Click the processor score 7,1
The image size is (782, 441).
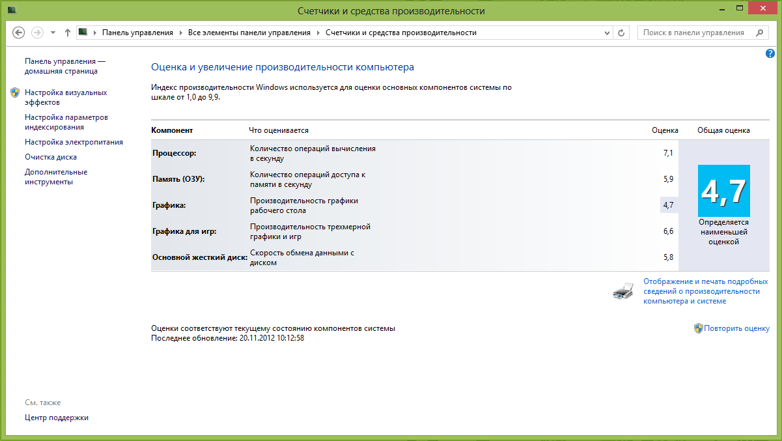tap(668, 153)
